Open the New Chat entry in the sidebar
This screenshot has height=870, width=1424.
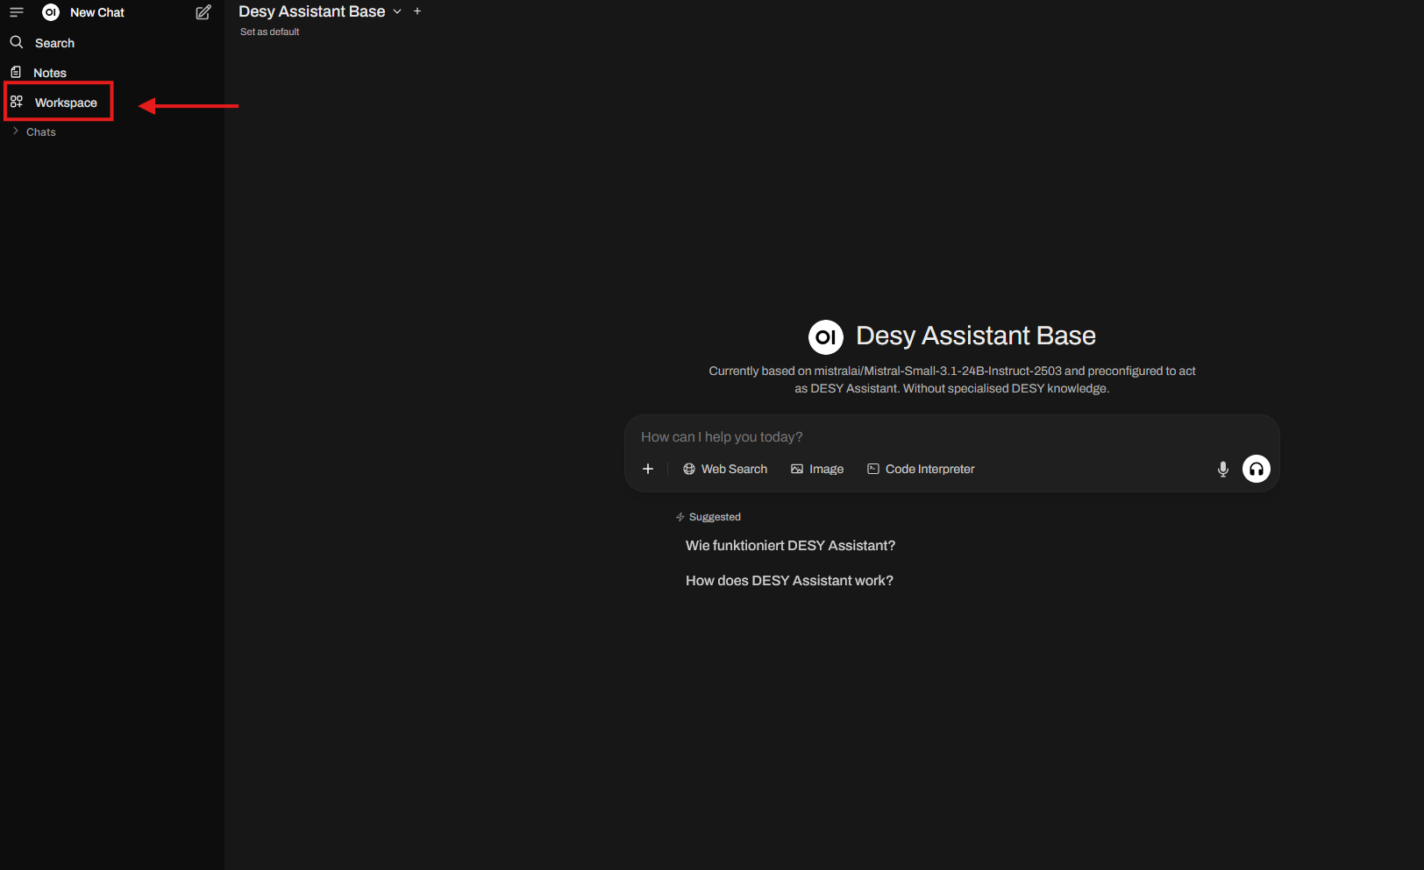click(x=97, y=12)
